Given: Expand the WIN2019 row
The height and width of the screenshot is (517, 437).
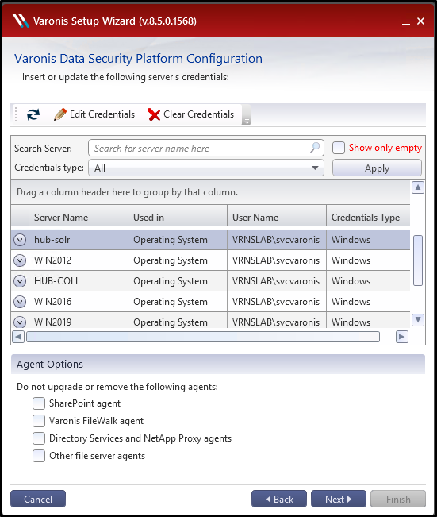Looking at the screenshot, I should point(20,322).
